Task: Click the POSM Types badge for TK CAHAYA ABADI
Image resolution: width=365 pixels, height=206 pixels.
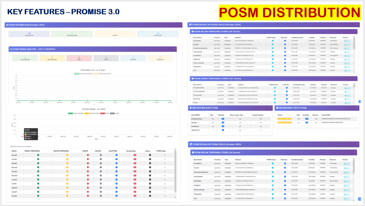Action: tap(274, 88)
